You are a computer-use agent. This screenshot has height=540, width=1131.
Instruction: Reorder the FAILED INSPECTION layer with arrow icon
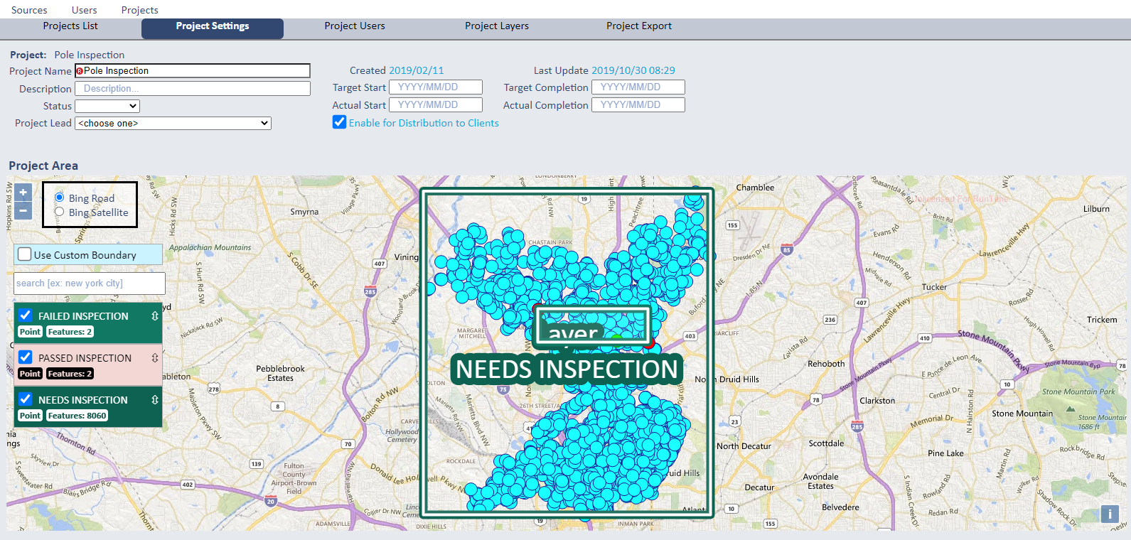154,316
